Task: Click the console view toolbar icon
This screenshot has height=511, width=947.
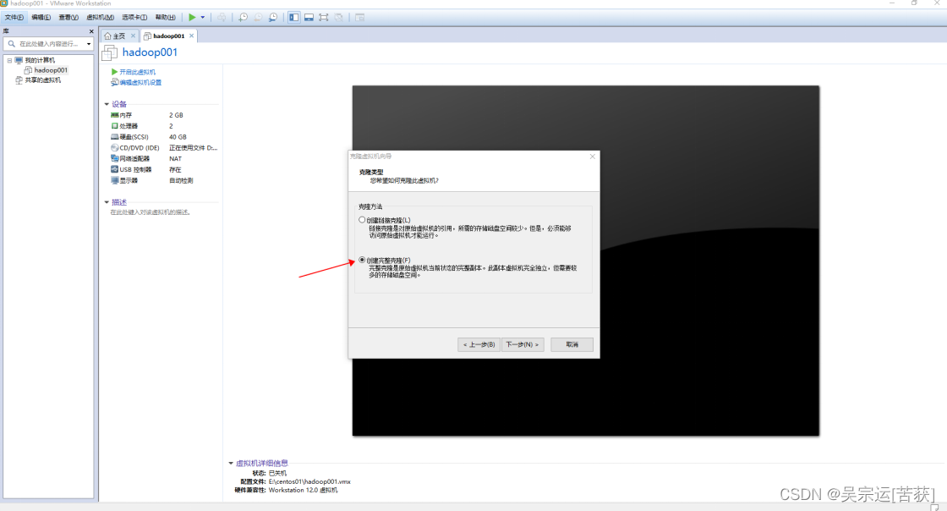Action: point(360,18)
